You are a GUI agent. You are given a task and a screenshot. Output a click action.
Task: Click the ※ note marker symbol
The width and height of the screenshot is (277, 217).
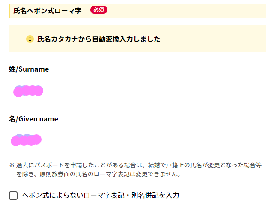pos(12,165)
